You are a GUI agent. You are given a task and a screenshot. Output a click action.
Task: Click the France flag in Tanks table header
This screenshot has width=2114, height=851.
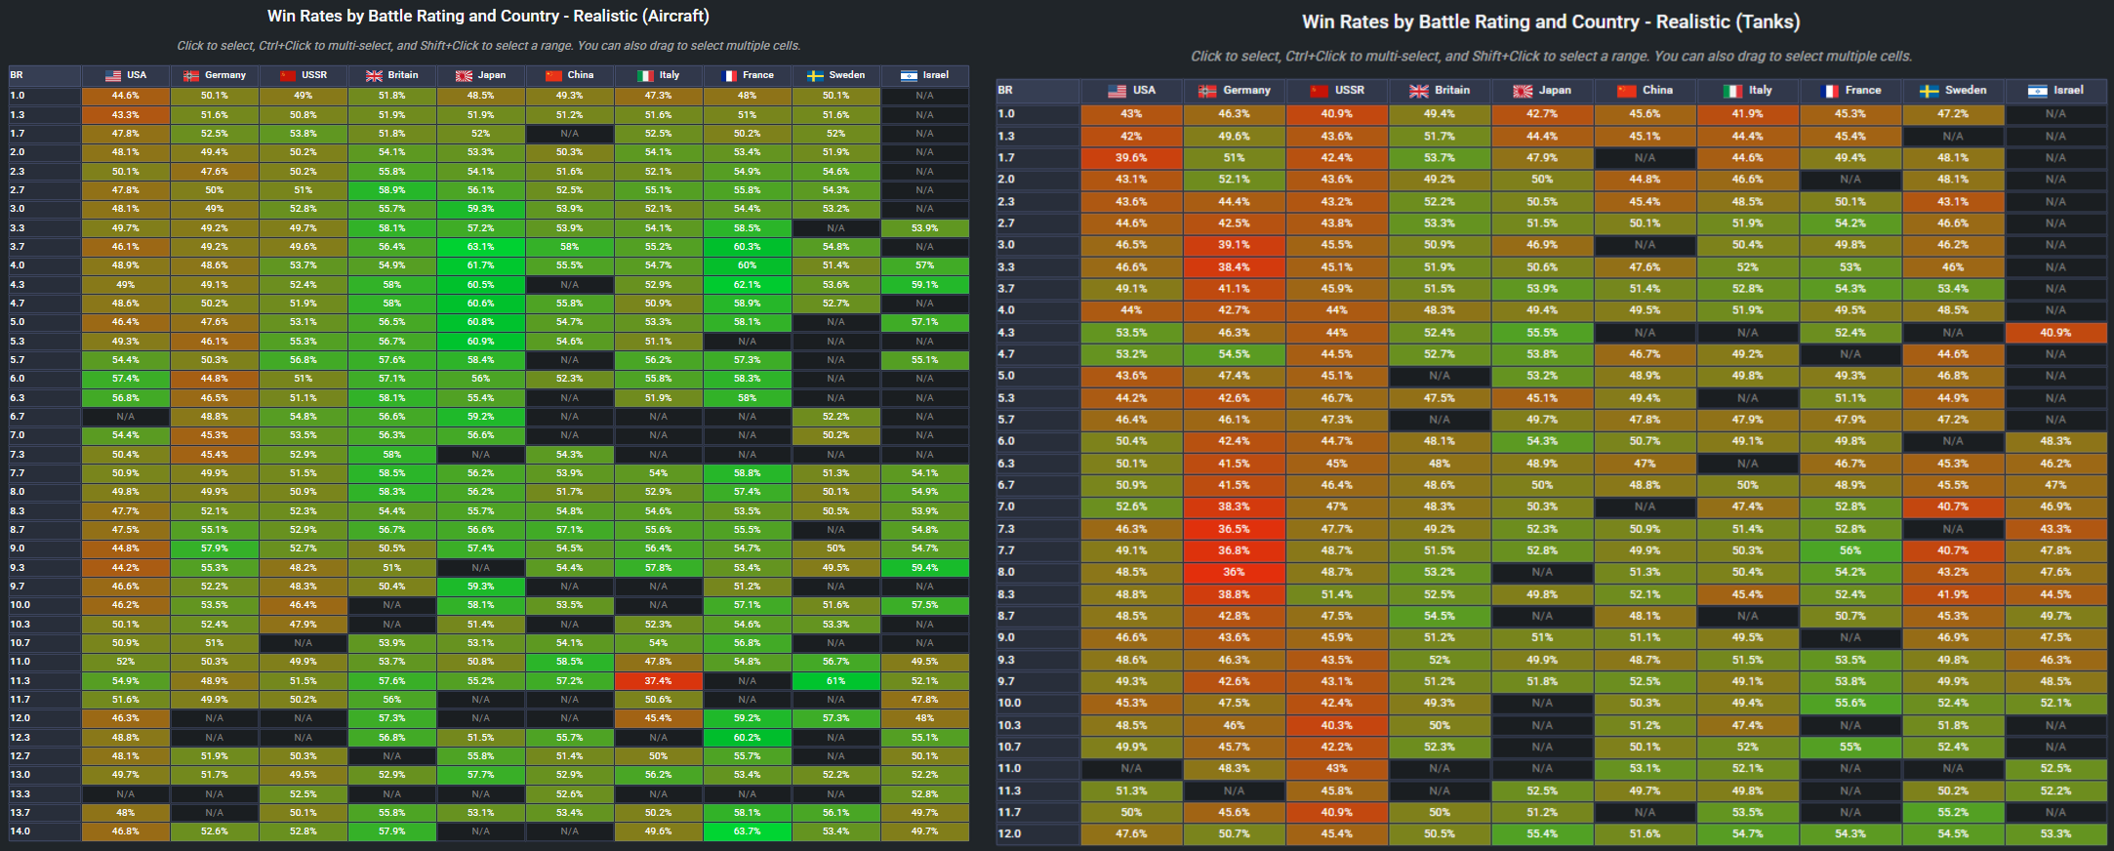click(1830, 91)
